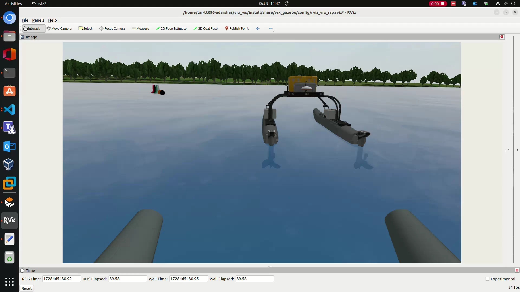Viewport: 520px width, 292px height.
Task: Open the Panels menu
Action: click(x=38, y=20)
